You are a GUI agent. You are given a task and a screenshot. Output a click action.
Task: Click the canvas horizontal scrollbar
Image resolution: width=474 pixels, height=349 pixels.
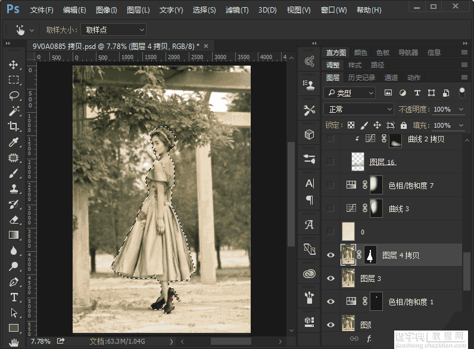(x=230, y=341)
